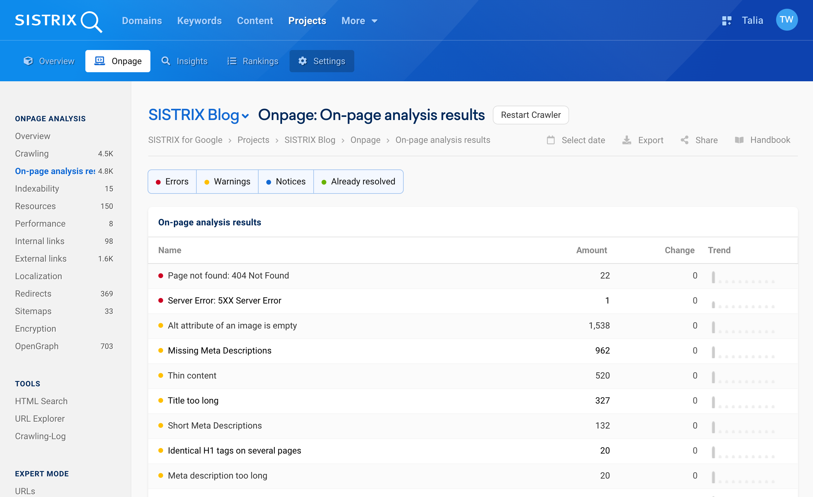Click the Settings gear icon

click(303, 61)
